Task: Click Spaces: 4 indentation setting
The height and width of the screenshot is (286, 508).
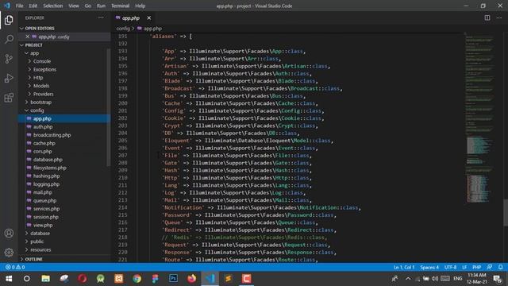Action: pyautogui.click(x=429, y=267)
